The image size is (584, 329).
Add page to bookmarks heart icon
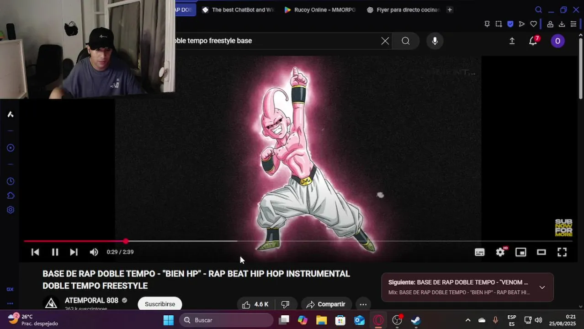tap(533, 24)
